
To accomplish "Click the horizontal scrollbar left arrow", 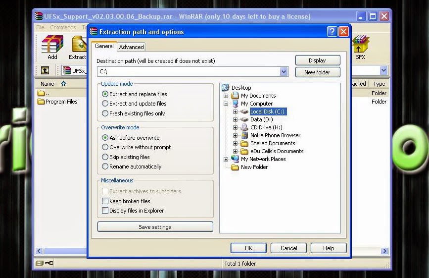I will [39, 251].
